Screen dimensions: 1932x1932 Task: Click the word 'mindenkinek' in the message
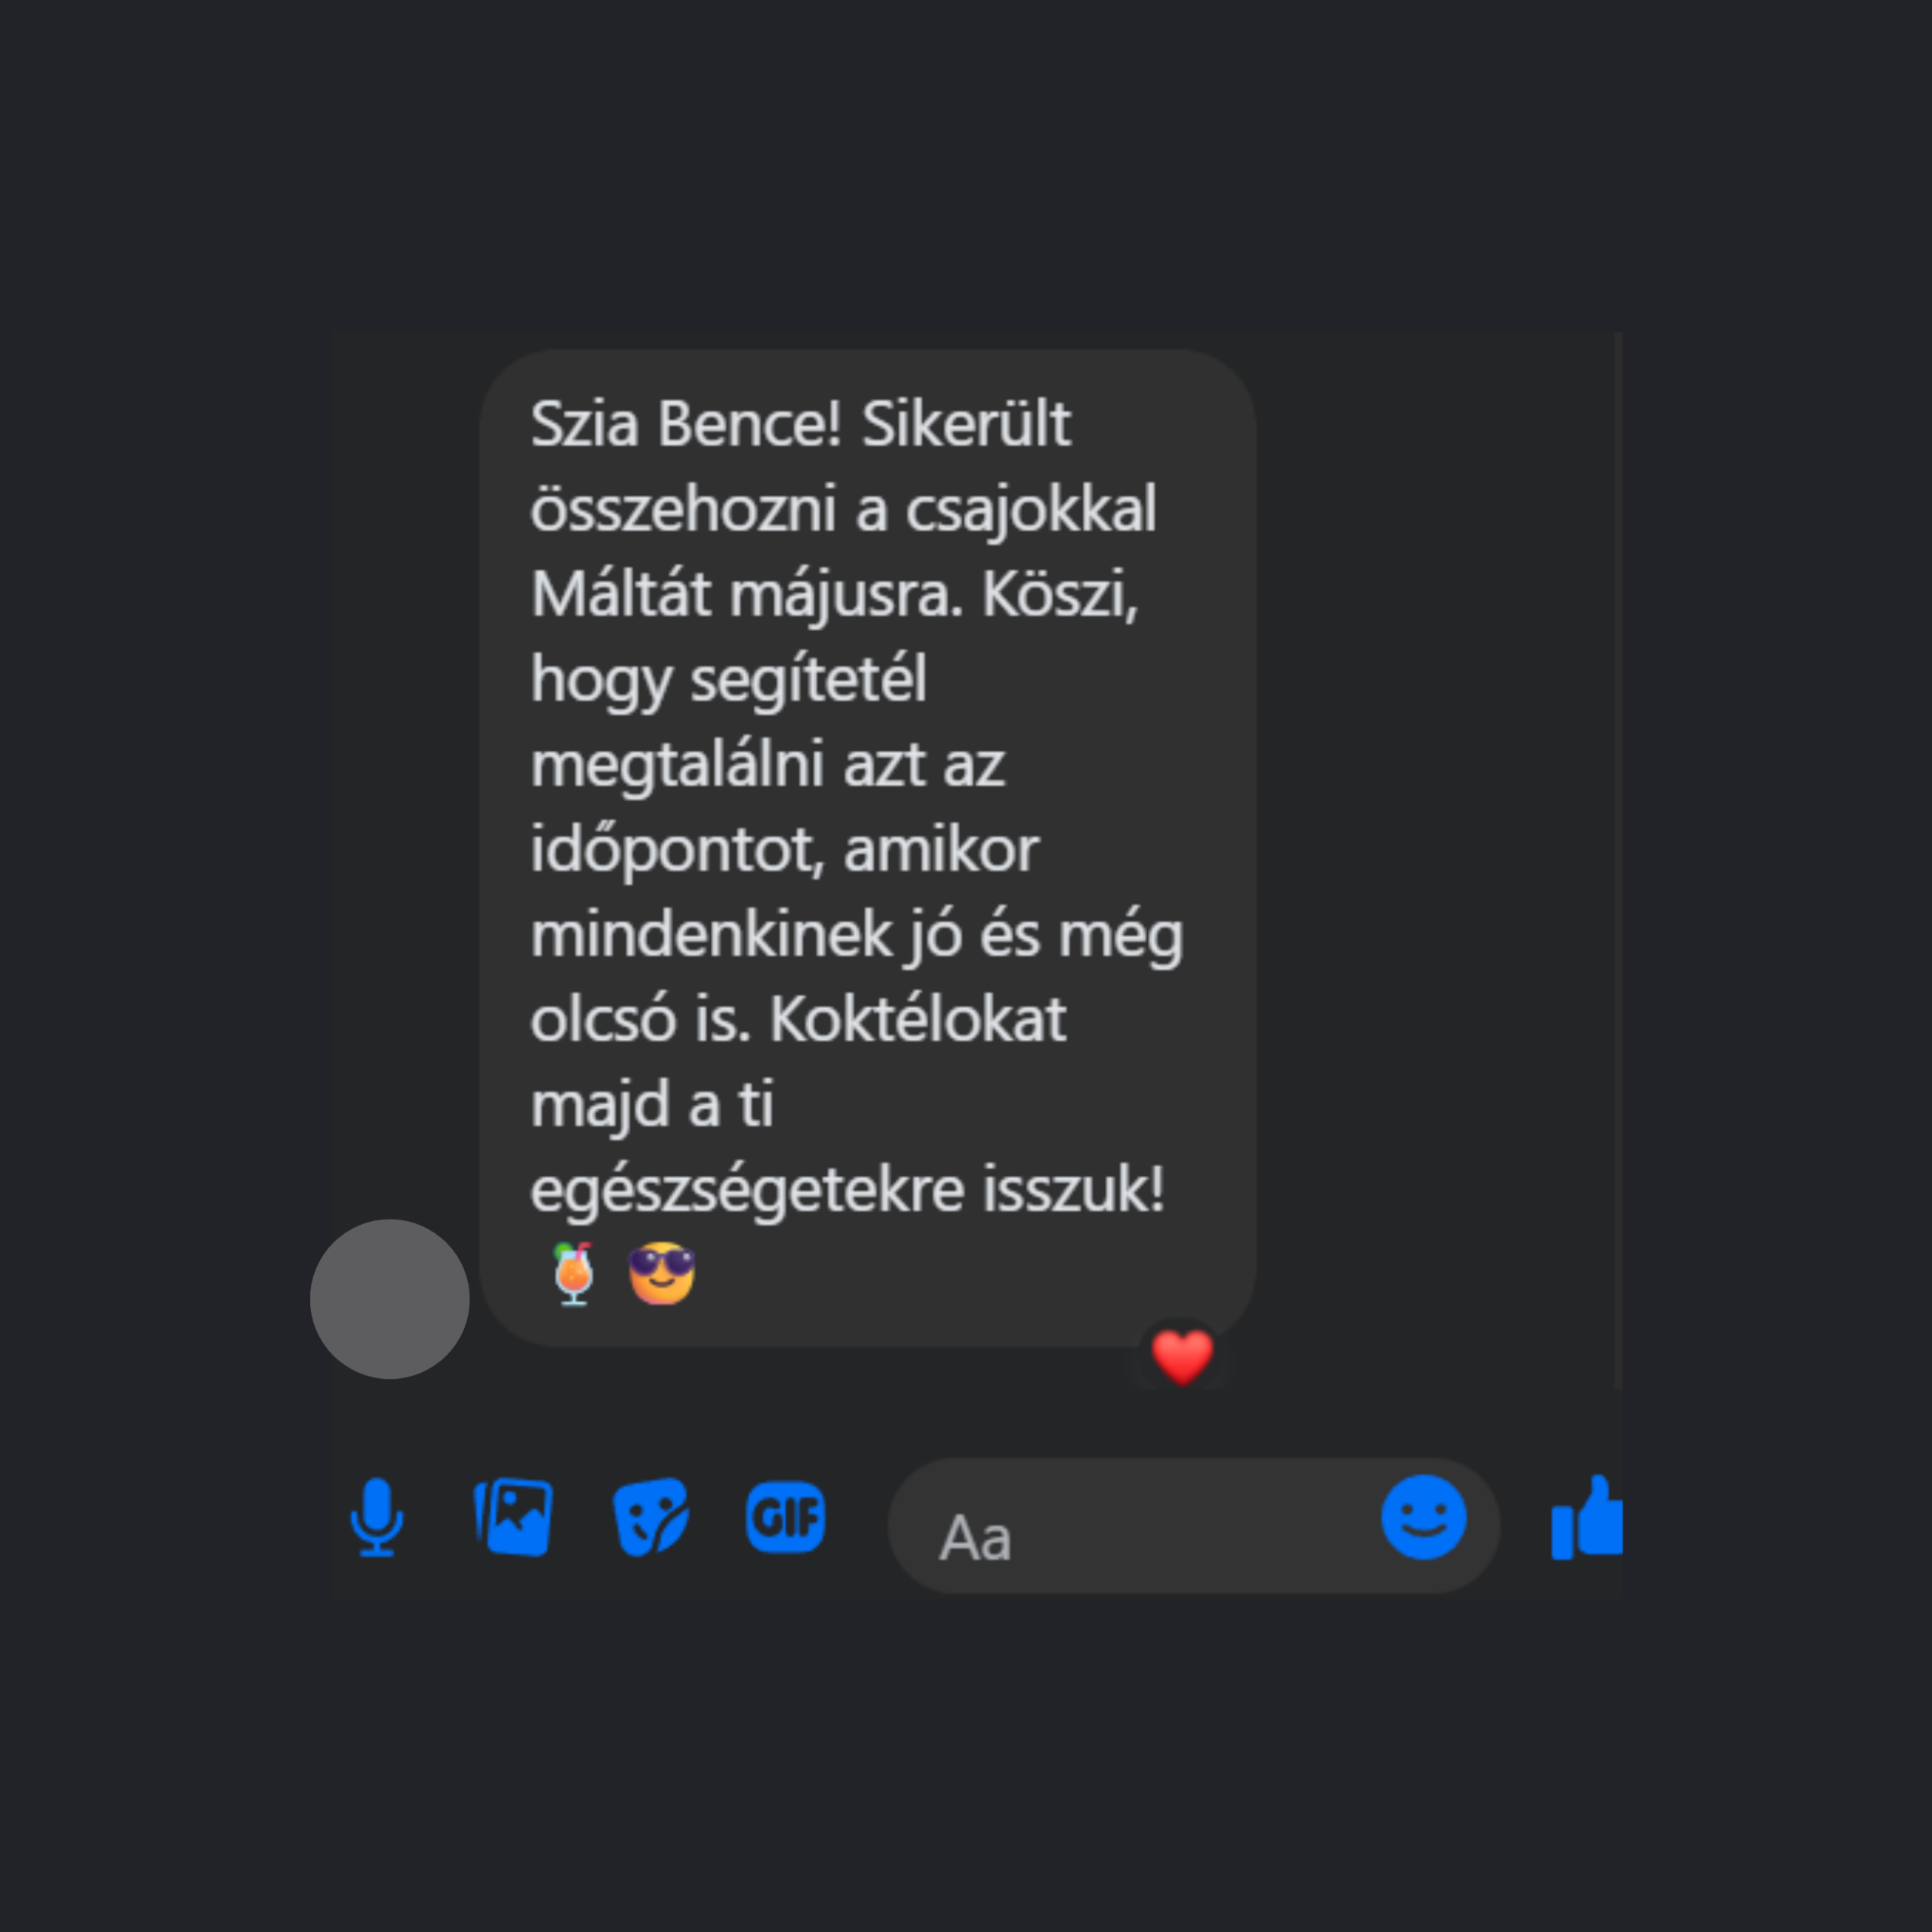pos(711,935)
